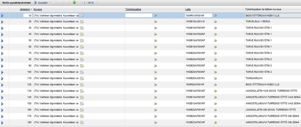Open long description icon in row 110
301x127 pixels.
pos(82,78)
